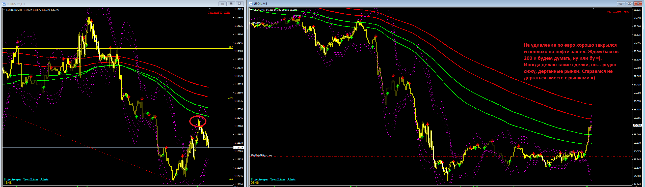This screenshot has height=187, width=645.
Task: Click the chart shift marker in EURUSDm window
Action: point(209,9)
